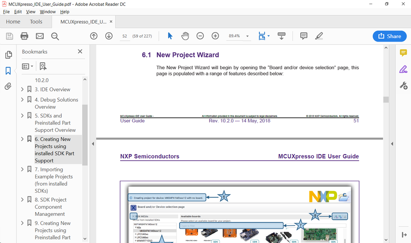The image size is (411, 243).
Task: Hide the right tools pane arrow
Action: (392, 144)
